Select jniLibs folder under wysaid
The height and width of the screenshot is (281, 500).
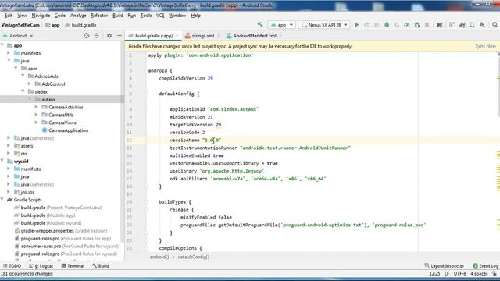(x=27, y=192)
